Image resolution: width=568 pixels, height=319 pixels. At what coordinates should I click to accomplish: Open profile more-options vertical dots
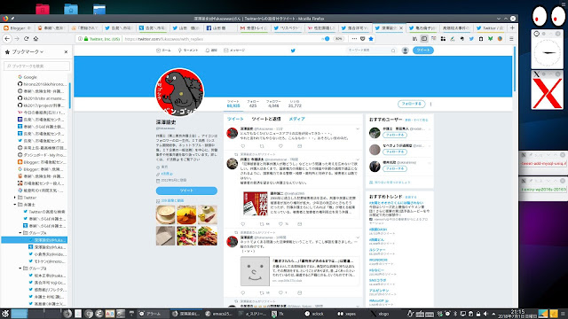pyautogui.click(x=430, y=104)
